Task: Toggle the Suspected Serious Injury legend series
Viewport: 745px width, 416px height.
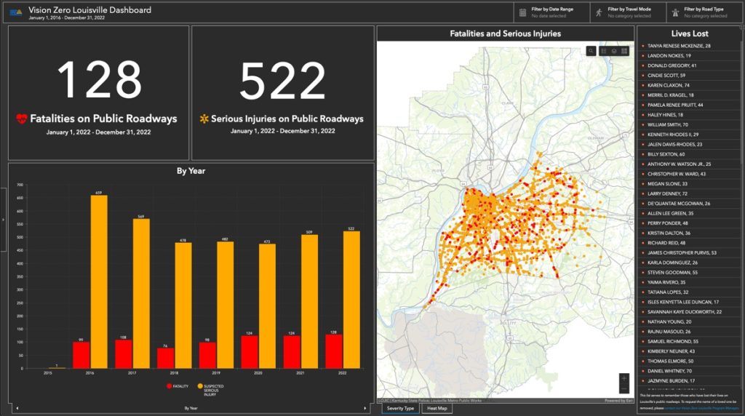Action: tap(212, 388)
